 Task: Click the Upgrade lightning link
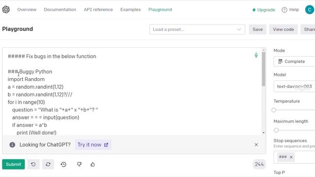(x=263, y=10)
